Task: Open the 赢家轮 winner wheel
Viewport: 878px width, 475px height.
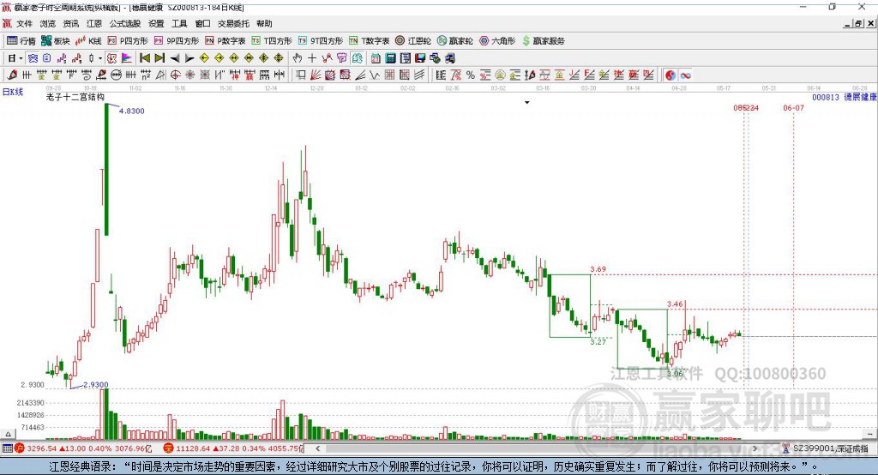Action: tap(454, 41)
